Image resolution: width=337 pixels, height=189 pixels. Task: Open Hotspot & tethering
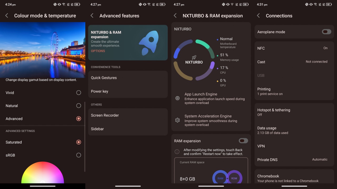(x=294, y=112)
